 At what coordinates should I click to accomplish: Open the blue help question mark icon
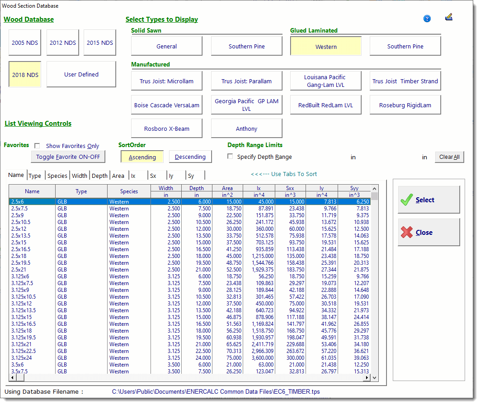pos(427,19)
